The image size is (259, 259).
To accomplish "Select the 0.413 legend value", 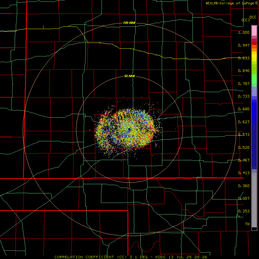I will 244,173.
